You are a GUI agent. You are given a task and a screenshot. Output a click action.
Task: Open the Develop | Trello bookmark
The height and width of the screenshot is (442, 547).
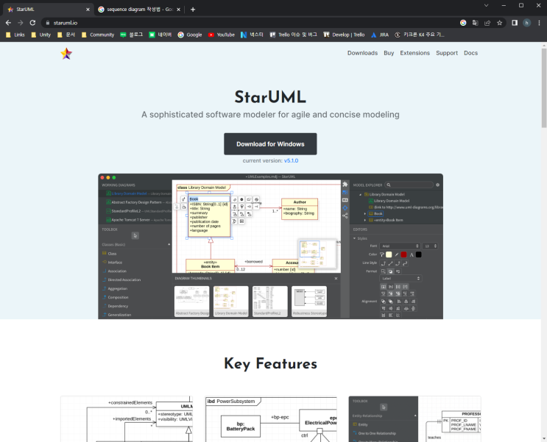click(344, 35)
